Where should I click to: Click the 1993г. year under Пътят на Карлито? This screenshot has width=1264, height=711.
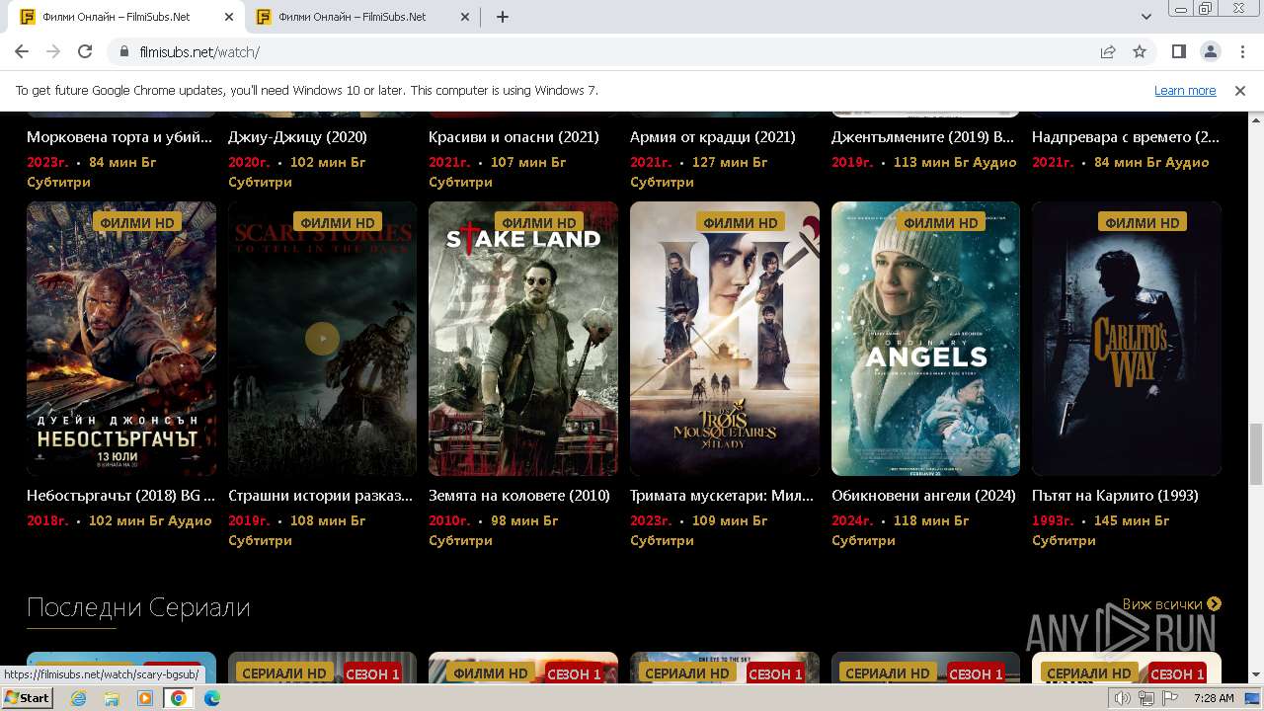coord(1053,520)
